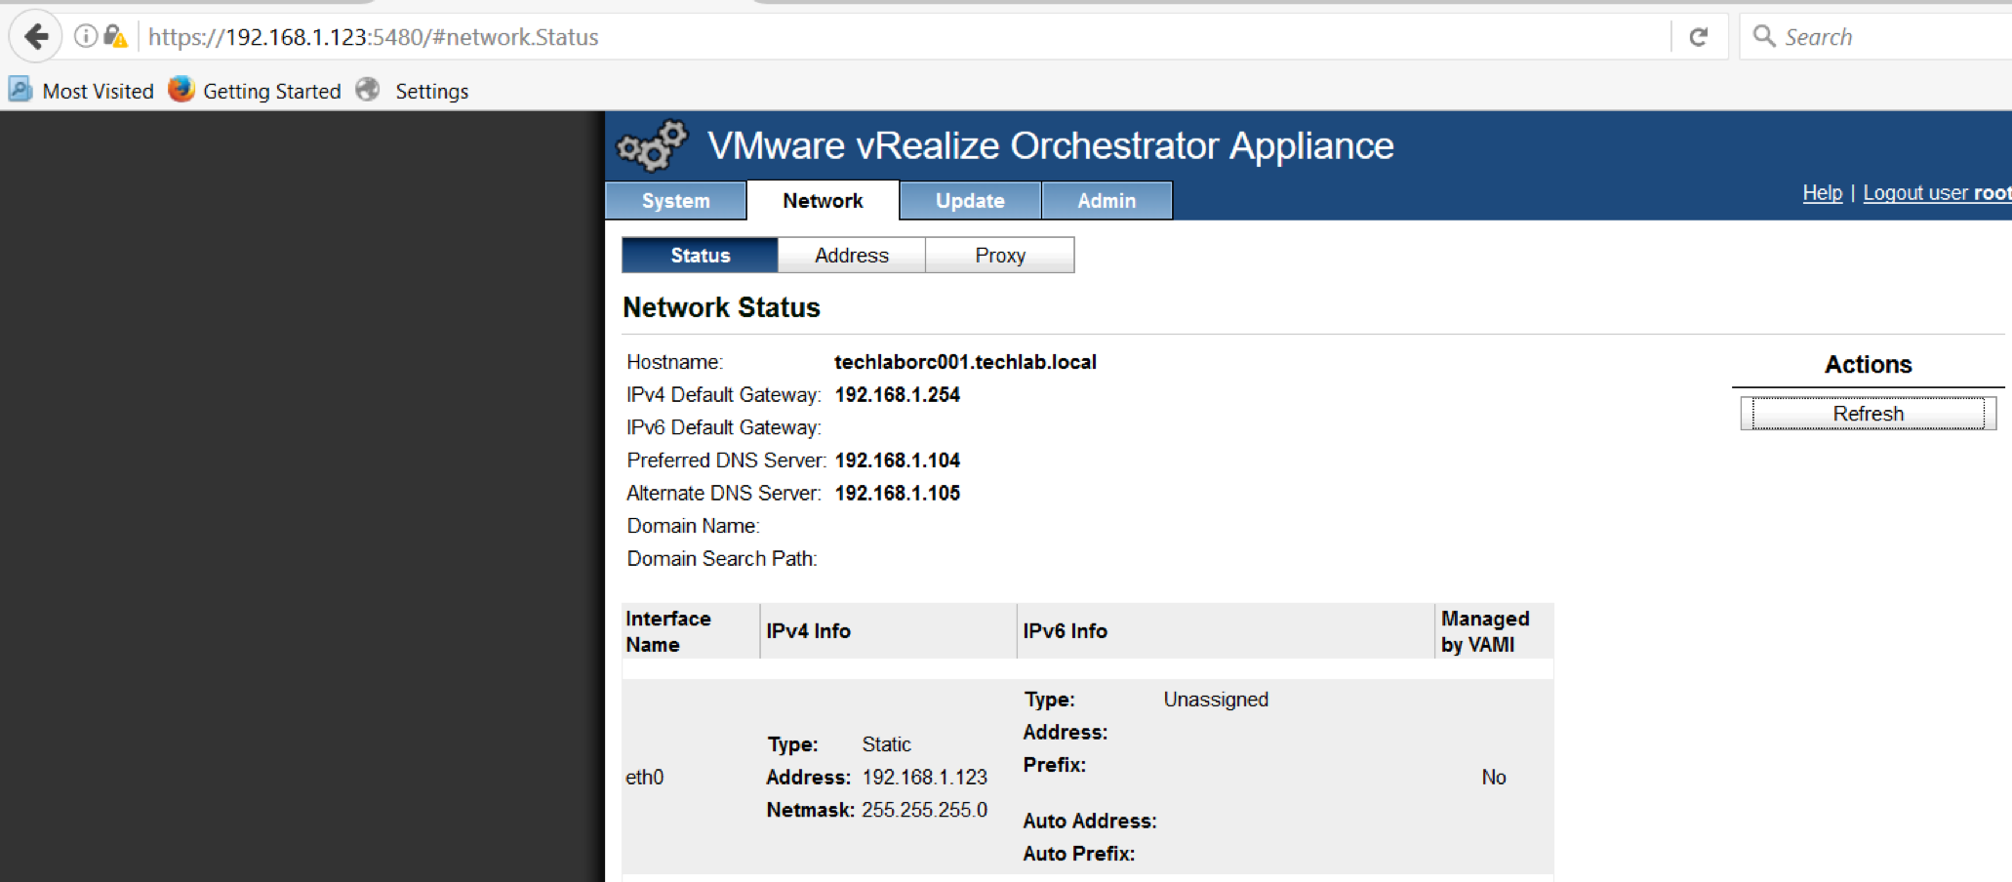Image resolution: width=2012 pixels, height=882 pixels.
Task: Click Logout user root link
Action: click(x=1937, y=193)
